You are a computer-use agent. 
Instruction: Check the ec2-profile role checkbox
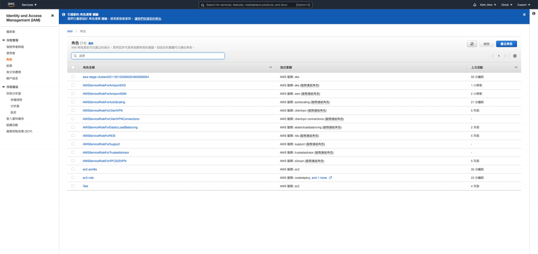pyautogui.click(x=73, y=169)
